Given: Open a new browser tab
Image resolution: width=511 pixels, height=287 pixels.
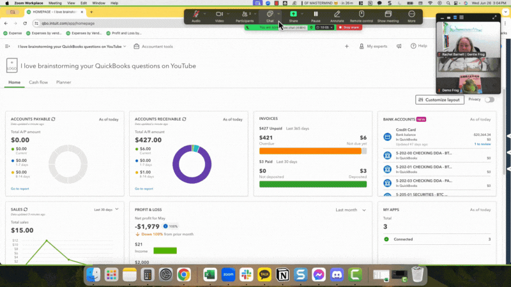Looking at the screenshot, I should [91, 12].
